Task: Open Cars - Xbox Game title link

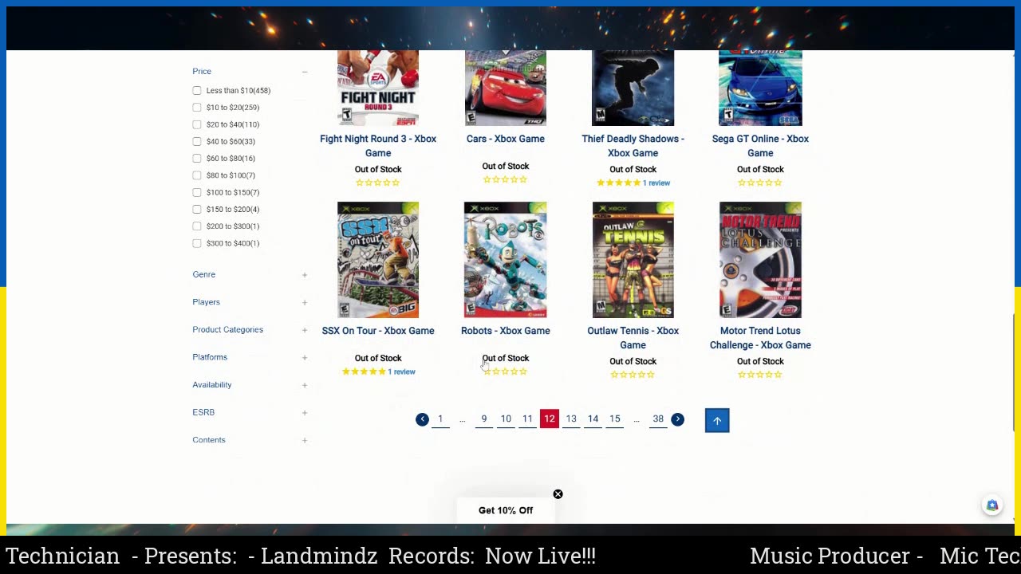Action: tap(506, 139)
